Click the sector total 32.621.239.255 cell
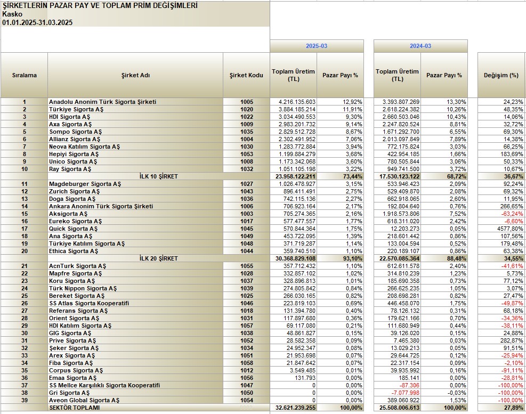The image size is (526, 414). tap(293, 408)
